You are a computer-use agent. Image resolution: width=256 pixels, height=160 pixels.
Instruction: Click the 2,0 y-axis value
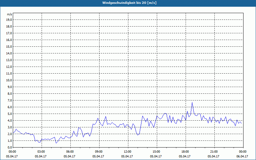point(10,134)
